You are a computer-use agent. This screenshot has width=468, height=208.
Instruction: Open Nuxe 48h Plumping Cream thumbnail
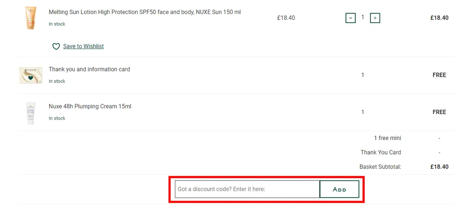tap(31, 113)
